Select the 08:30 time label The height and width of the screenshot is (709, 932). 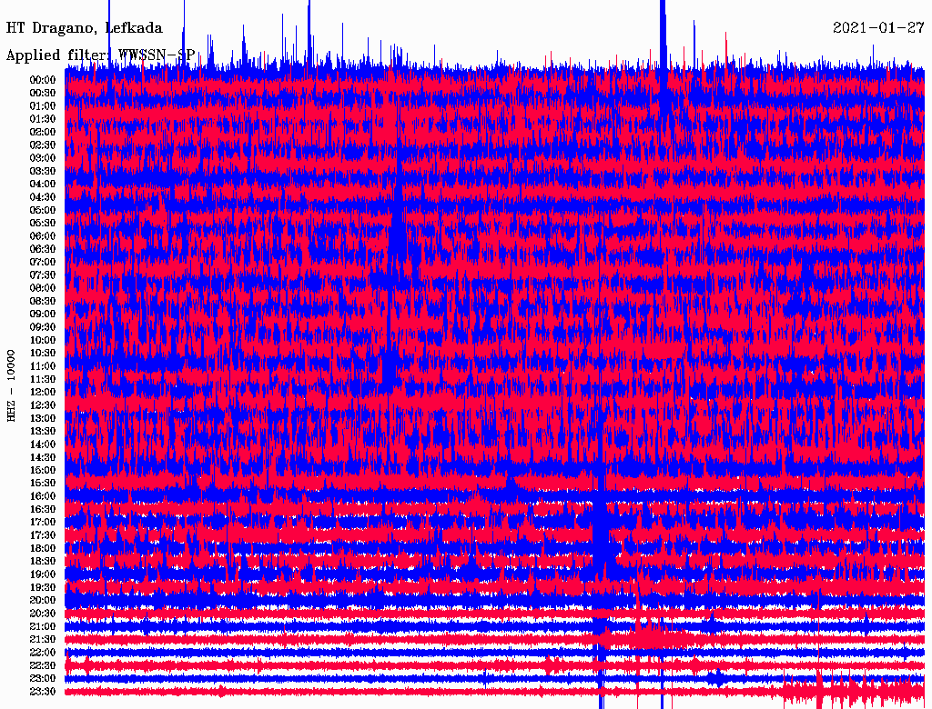coord(43,301)
